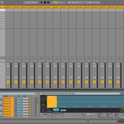This screenshot has height=124, width=124.
Task: Click the filter Res knob
Action: coord(63,116)
